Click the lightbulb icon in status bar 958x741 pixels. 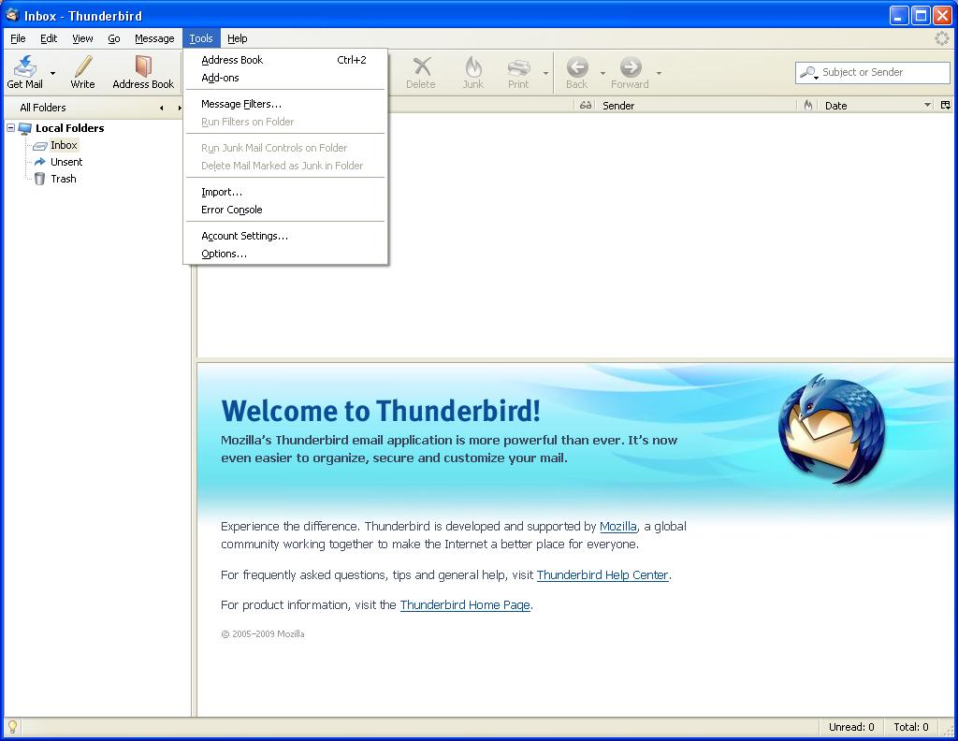[12, 726]
